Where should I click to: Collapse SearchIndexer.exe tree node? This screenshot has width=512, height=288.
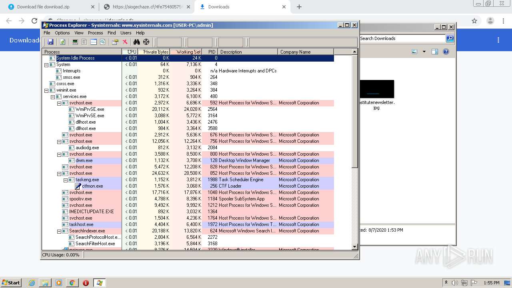[59, 231]
